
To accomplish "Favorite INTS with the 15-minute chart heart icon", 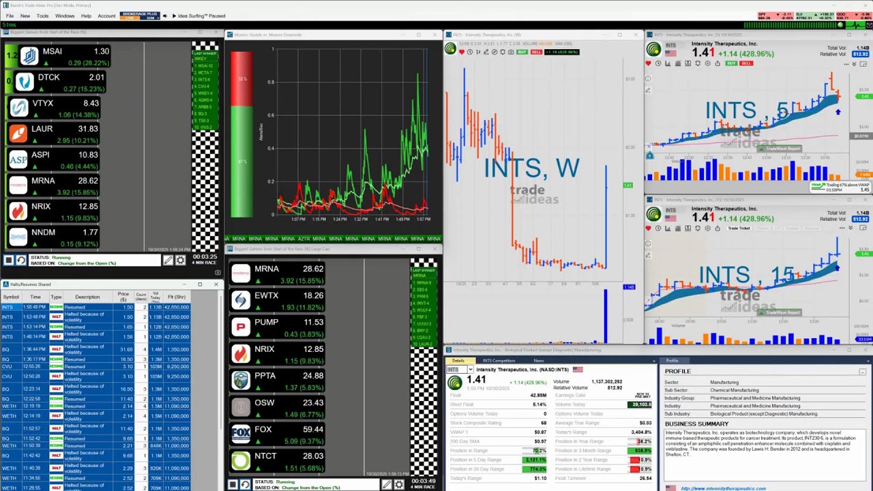I will [648, 228].
